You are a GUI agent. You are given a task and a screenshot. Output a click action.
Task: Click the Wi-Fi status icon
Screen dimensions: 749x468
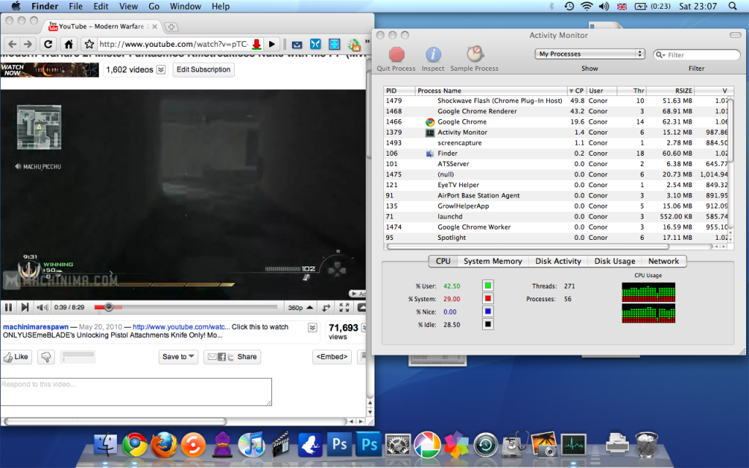click(587, 6)
